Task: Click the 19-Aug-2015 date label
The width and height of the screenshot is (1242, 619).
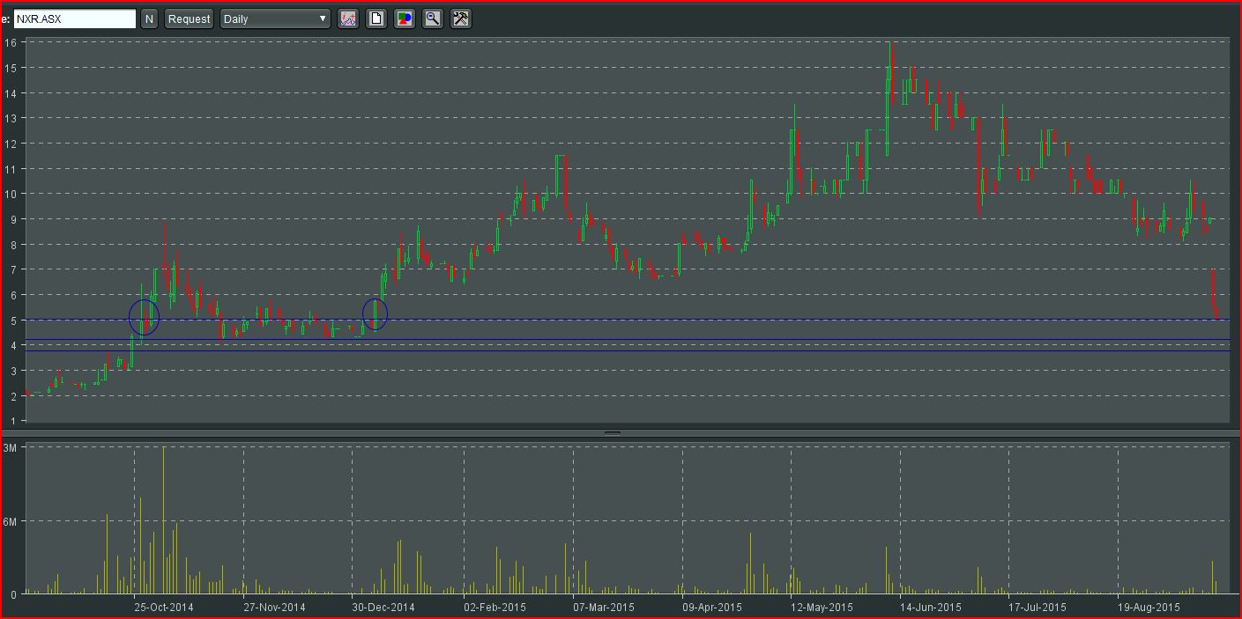Action: coord(1149,608)
